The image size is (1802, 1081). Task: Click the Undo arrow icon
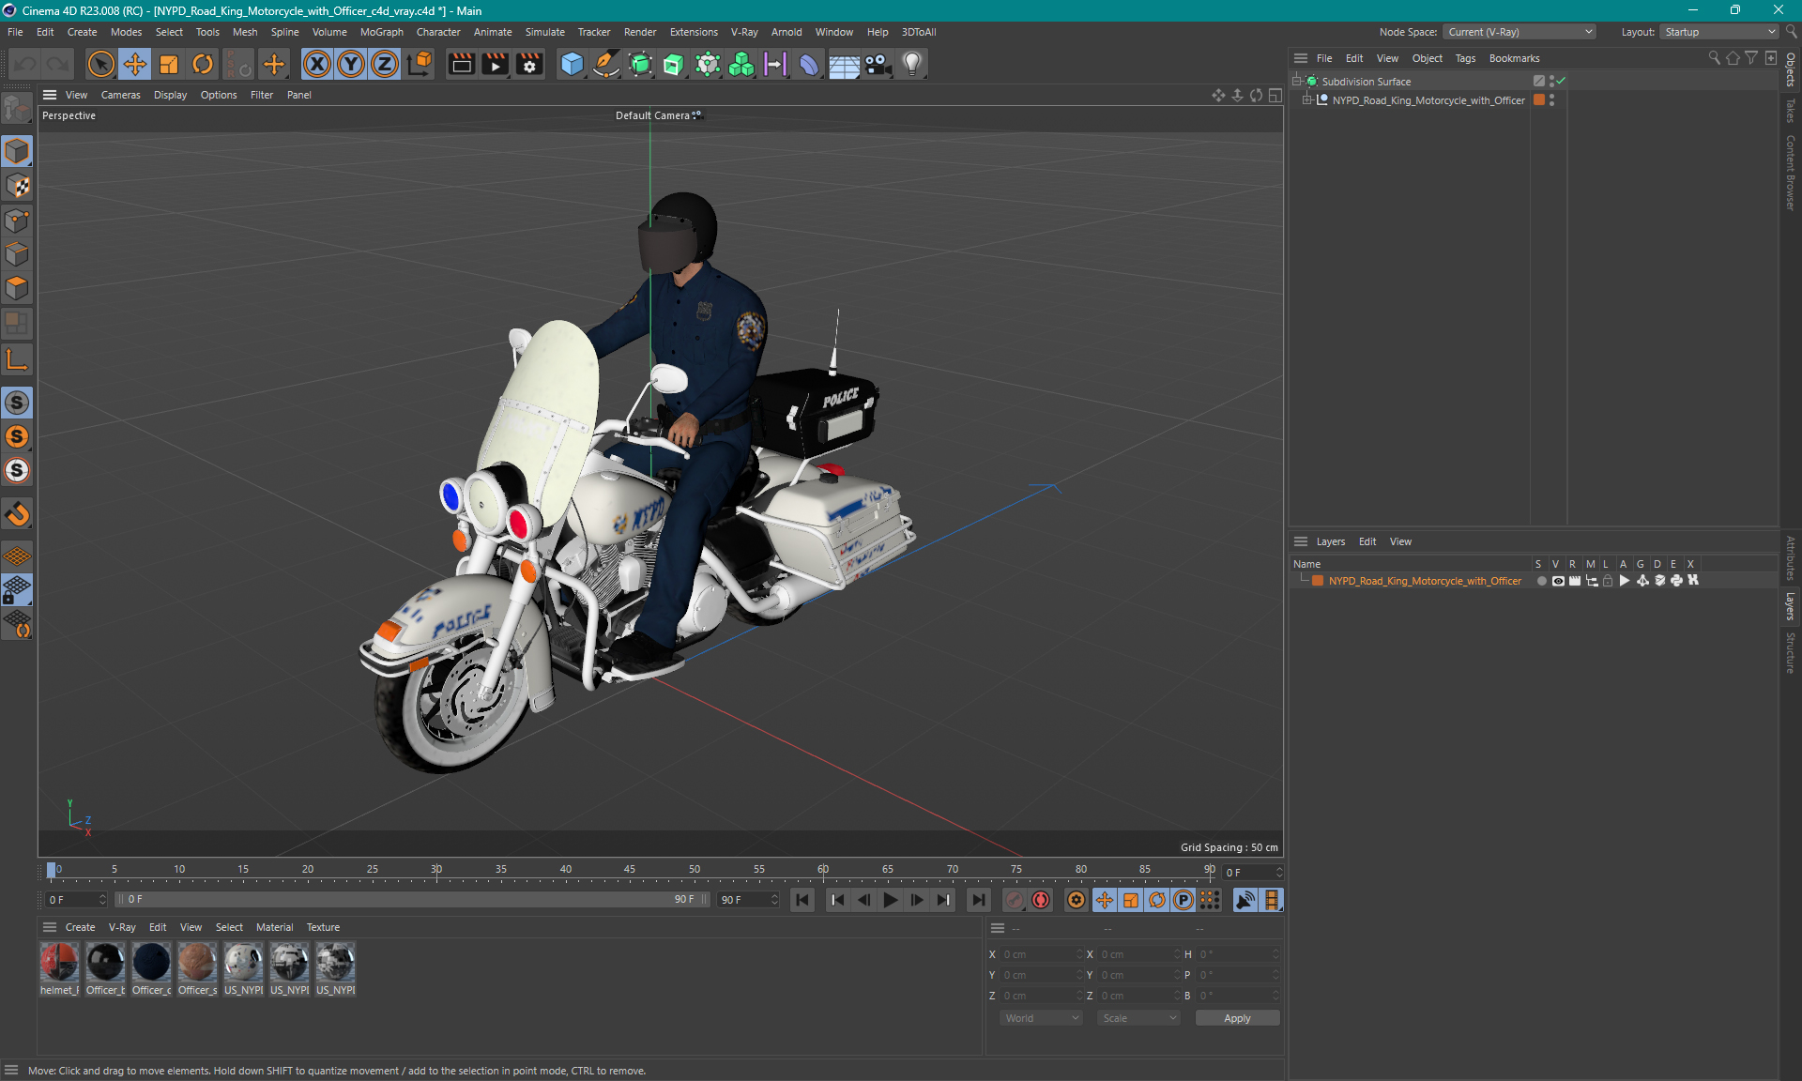(25, 64)
